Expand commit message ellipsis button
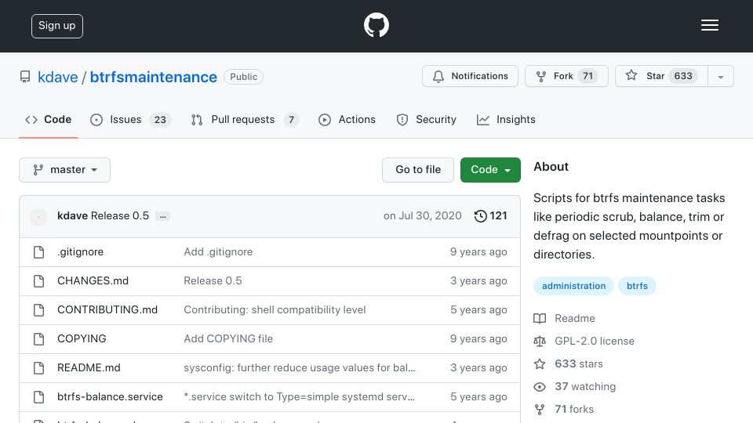Image resolution: width=753 pixels, height=423 pixels. pyautogui.click(x=163, y=216)
